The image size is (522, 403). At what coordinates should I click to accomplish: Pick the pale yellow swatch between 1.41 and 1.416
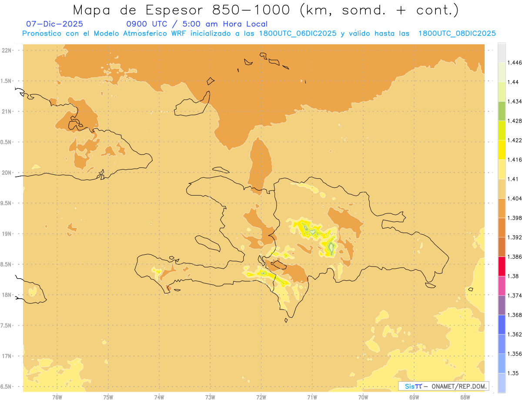502,170
